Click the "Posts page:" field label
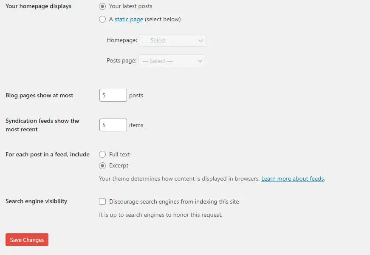Viewport: 370px width, 255px height. tap(121, 61)
